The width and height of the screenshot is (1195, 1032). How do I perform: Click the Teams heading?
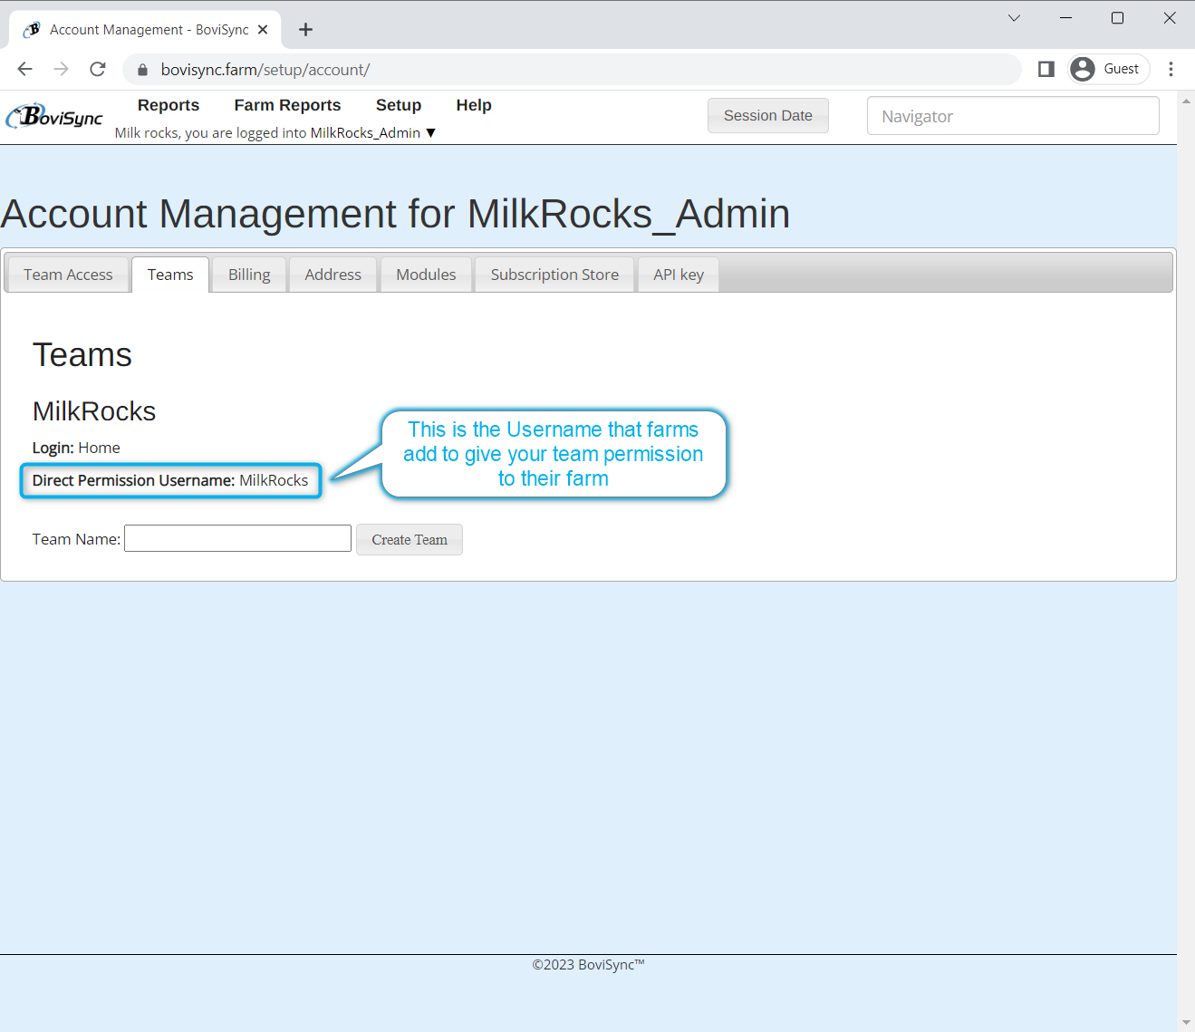tap(82, 355)
